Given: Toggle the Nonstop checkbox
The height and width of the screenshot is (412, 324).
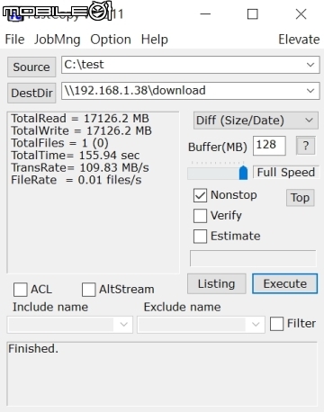Looking at the screenshot, I should coord(200,195).
